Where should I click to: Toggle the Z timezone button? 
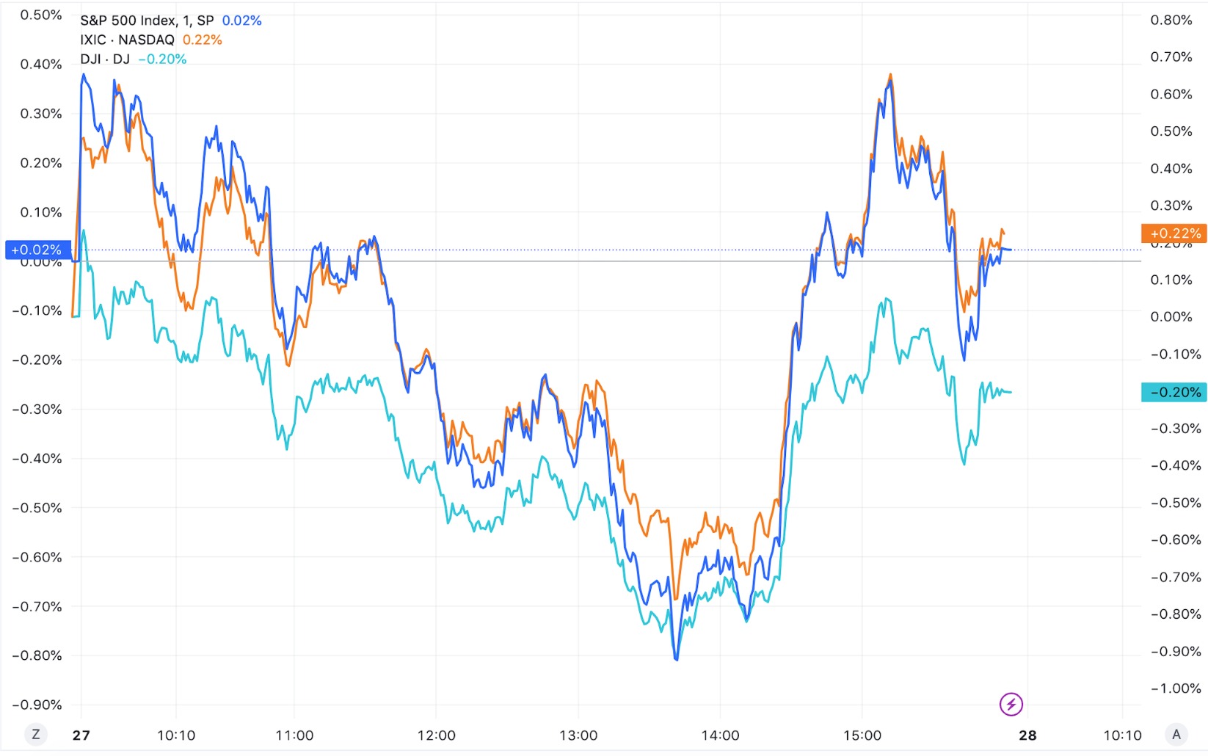[35, 734]
